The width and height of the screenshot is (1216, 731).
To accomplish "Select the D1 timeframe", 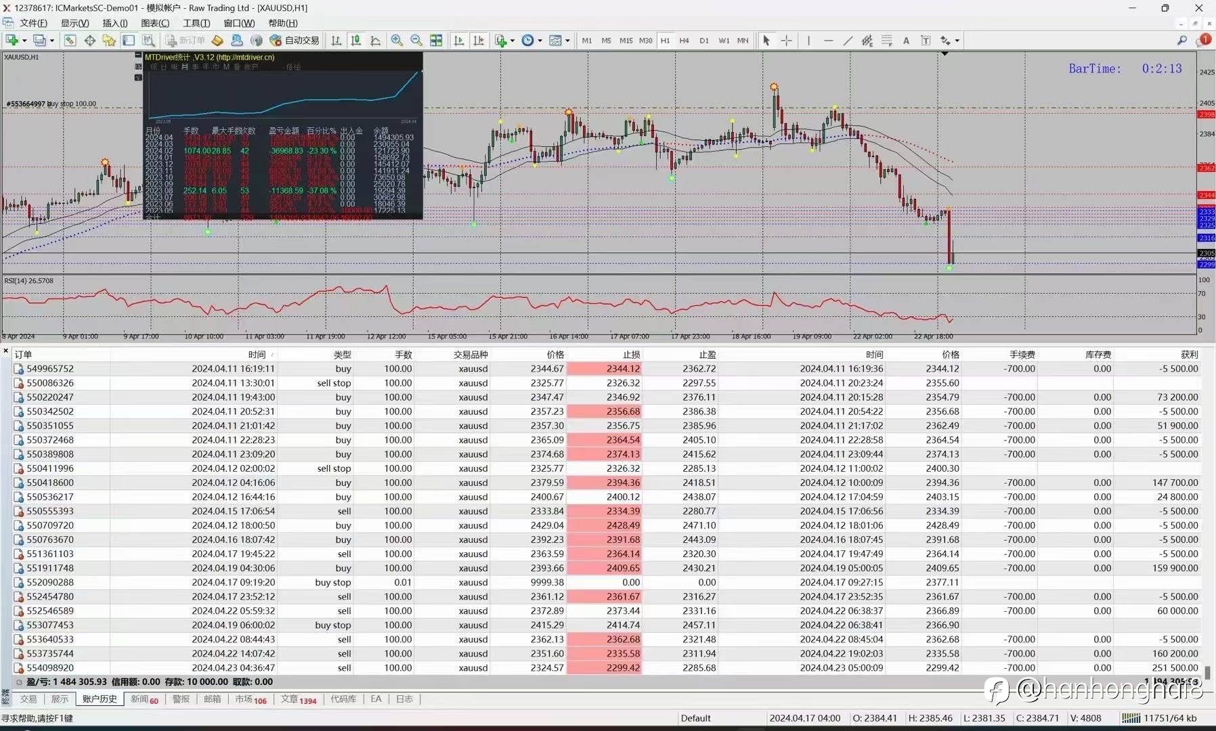I will 704,41.
